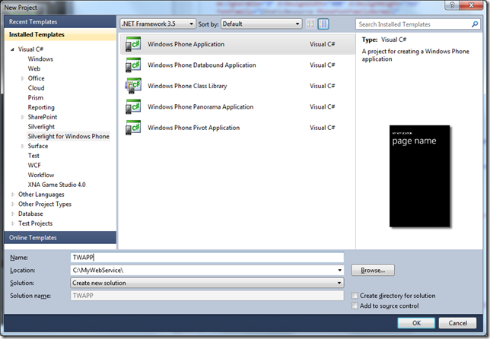Expand the Other Project Types node
This screenshot has width=490, height=339.
pyautogui.click(x=13, y=204)
